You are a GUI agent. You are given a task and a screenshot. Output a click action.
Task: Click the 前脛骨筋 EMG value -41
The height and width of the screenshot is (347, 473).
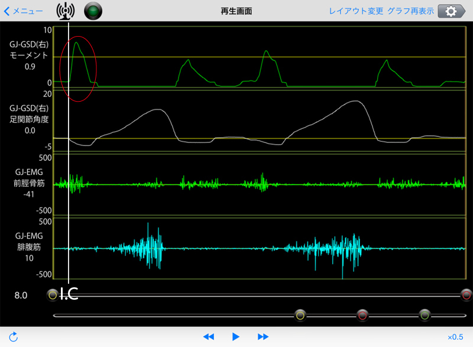tap(29, 194)
